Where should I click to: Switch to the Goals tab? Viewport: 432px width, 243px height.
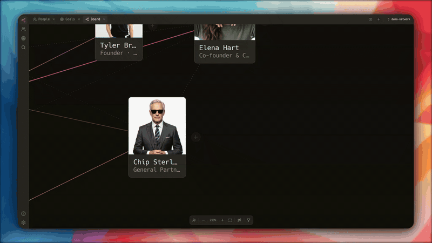[x=67, y=19]
